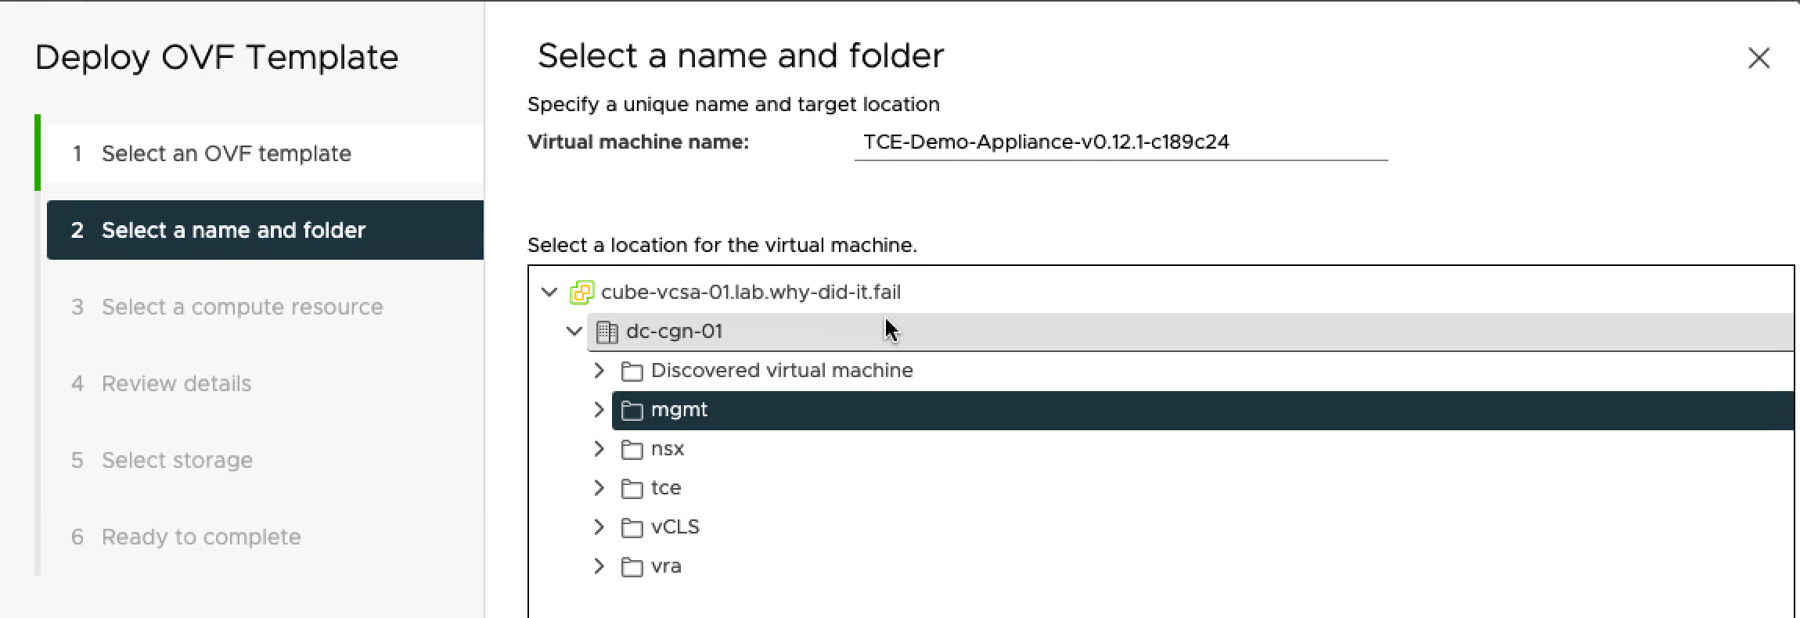Click the dc-cgn-01 datacenter icon

(607, 332)
